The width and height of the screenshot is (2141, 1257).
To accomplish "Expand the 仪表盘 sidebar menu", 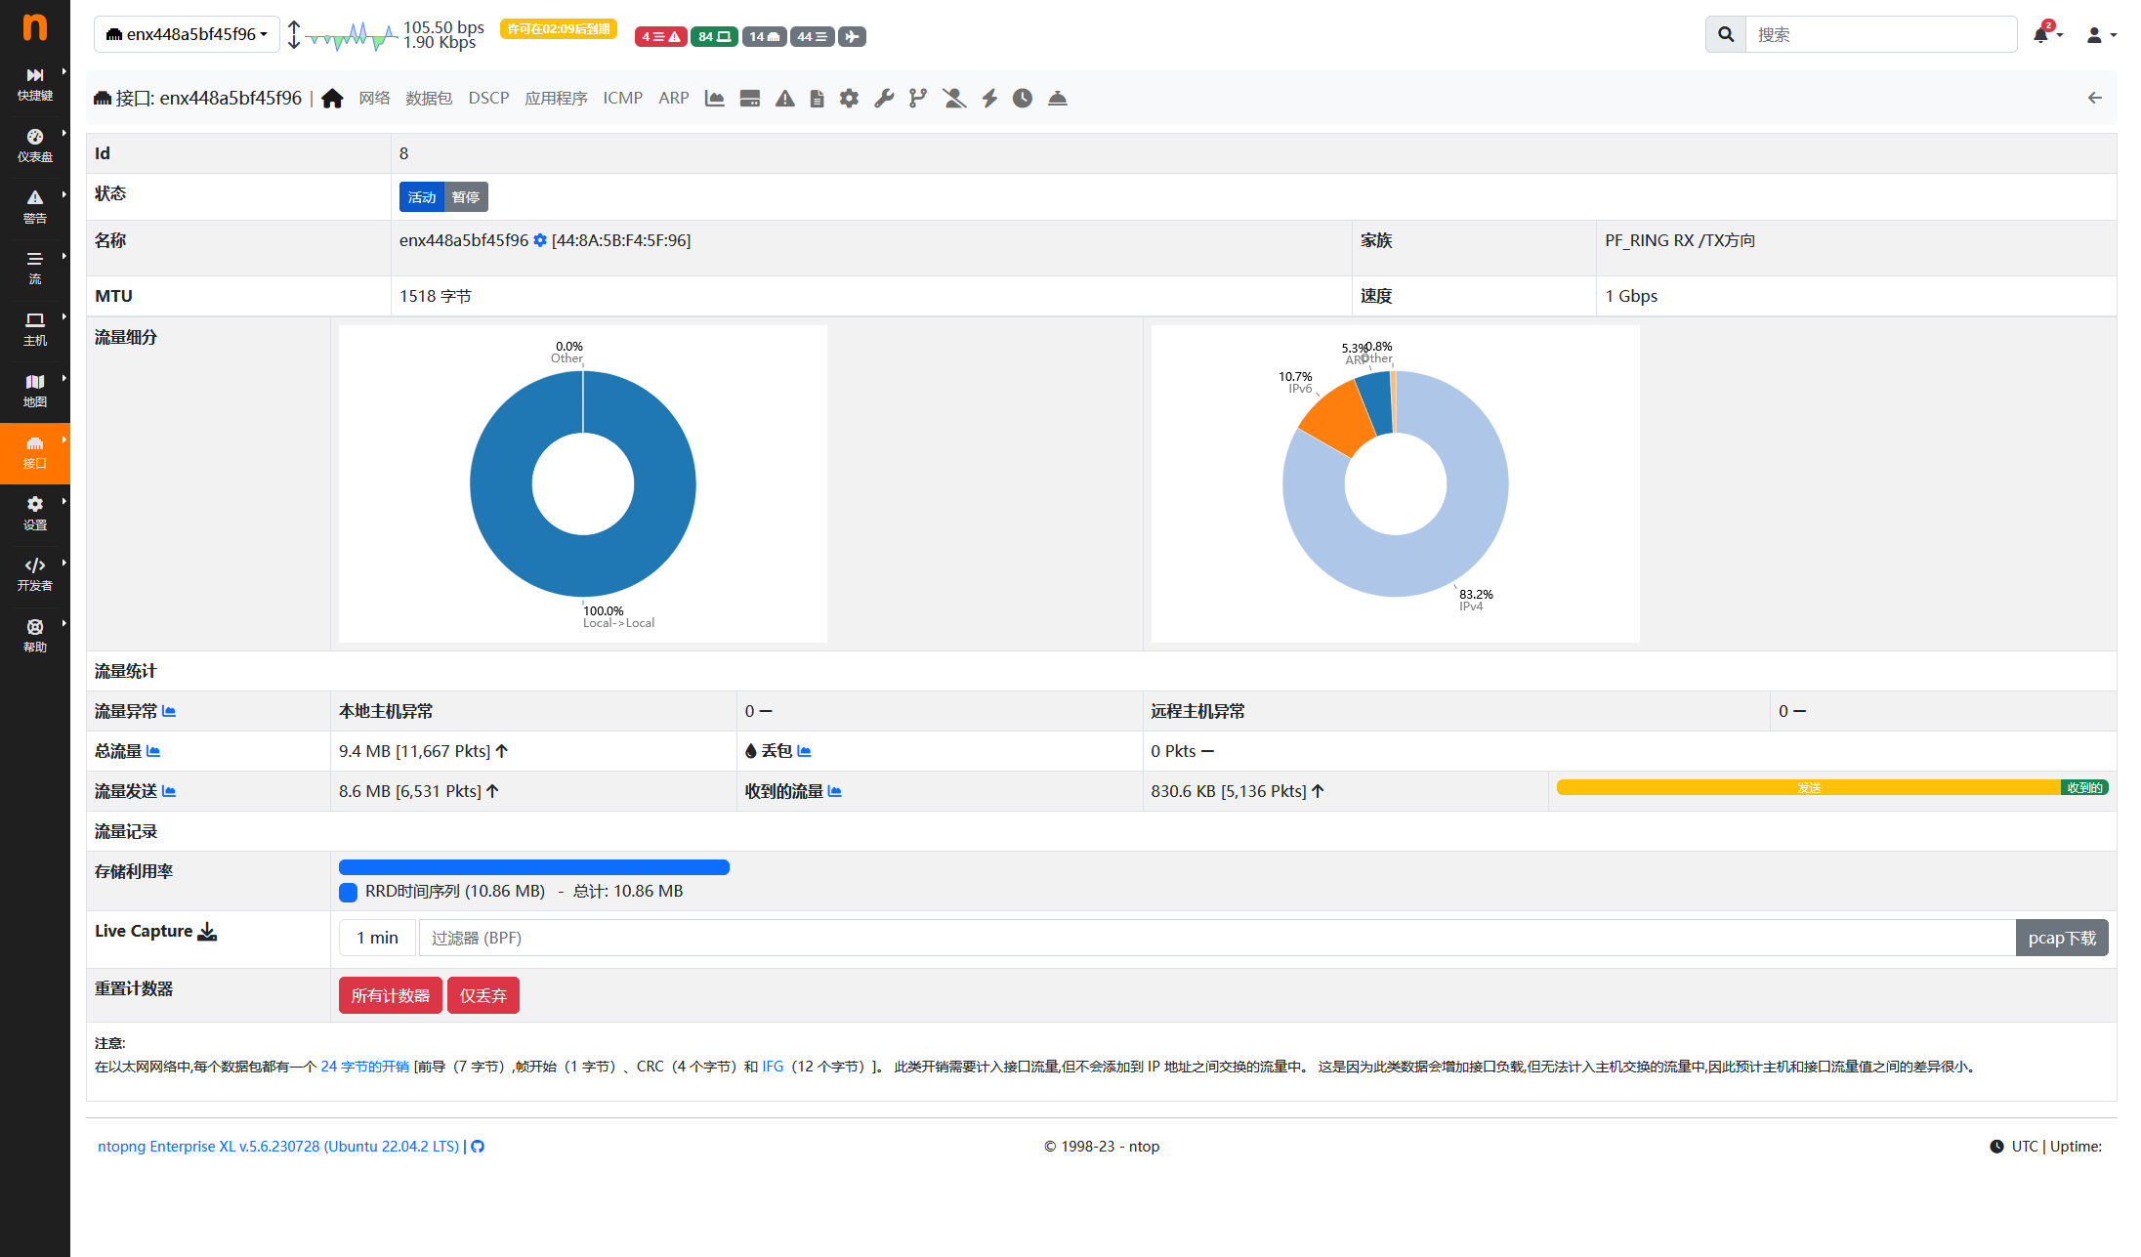I will coord(35,147).
